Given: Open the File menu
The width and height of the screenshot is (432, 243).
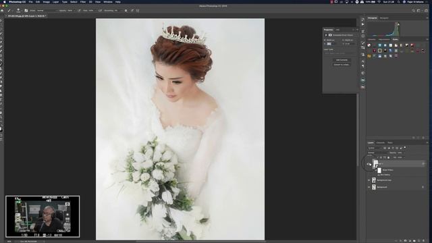Looking at the screenshot, I should click(x=30, y=2).
